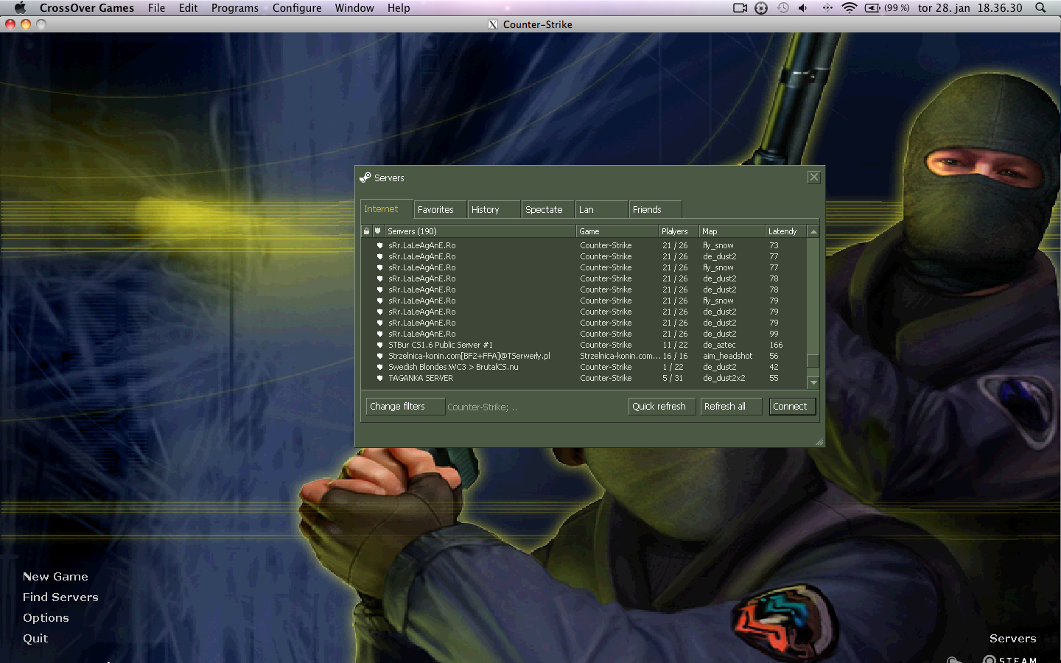Switch to the Friends tab
This screenshot has height=663, width=1061.
(x=655, y=210)
